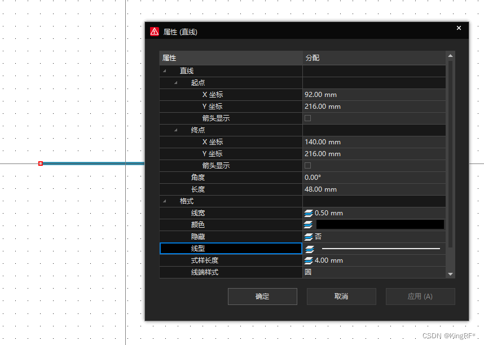Select the solid line sample for 线型
Viewport: 484px width, 345px height.
pyautogui.click(x=381, y=249)
